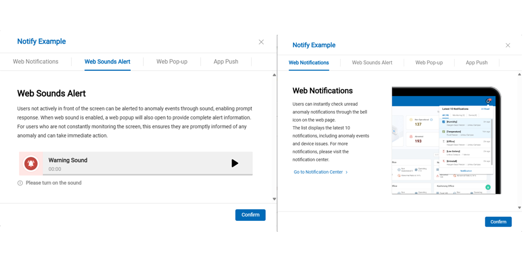This screenshot has height=261, width=523.
Task: Close the Web Notifications dialog with X
Action: point(508,46)
